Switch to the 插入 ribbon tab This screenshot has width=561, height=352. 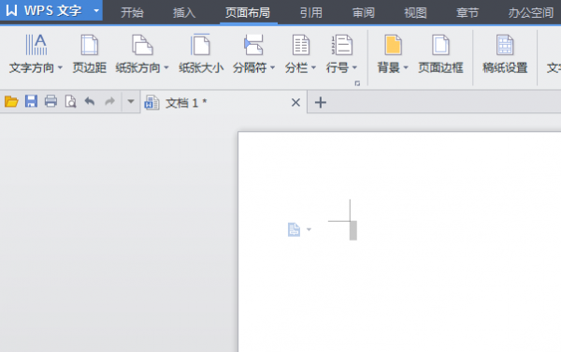tap(184, 13)
